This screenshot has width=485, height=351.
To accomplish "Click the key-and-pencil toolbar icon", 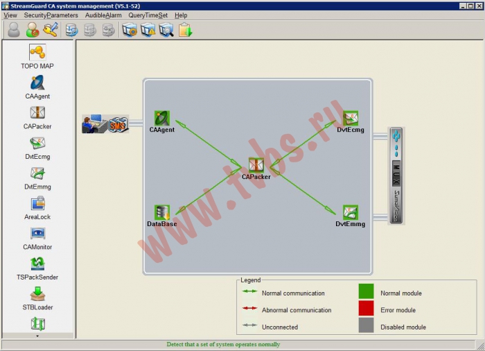I will [51, 30].
